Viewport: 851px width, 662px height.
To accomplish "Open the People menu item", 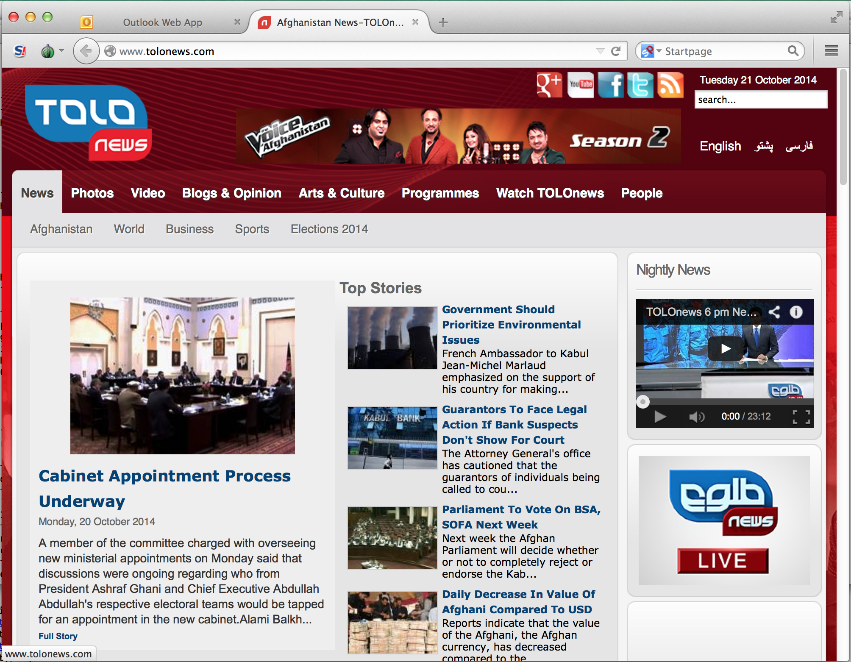I will point(642,193).
